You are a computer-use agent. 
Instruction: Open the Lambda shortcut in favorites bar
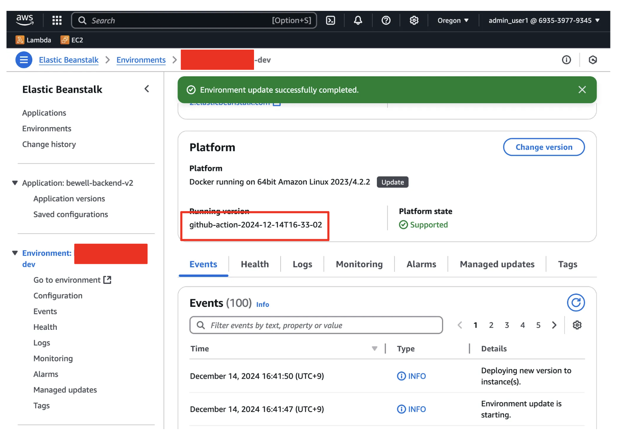[x=33, y=40]
